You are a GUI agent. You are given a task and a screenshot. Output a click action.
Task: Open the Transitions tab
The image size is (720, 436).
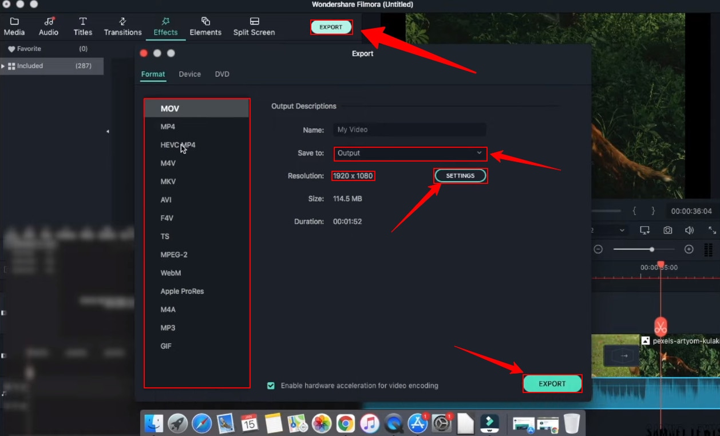(122, 26)
